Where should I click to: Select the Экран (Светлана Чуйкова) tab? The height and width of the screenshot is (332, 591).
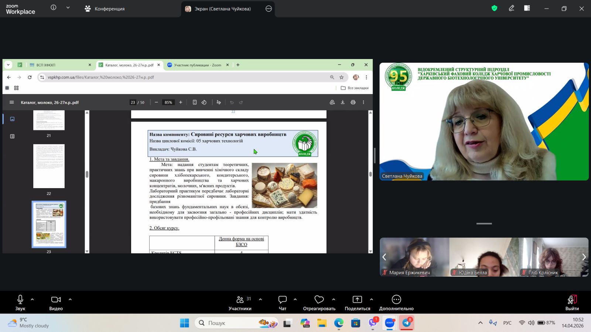[222, 8]
